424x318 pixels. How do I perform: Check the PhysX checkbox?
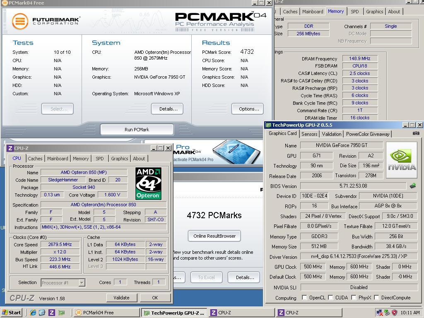(354, 297)
